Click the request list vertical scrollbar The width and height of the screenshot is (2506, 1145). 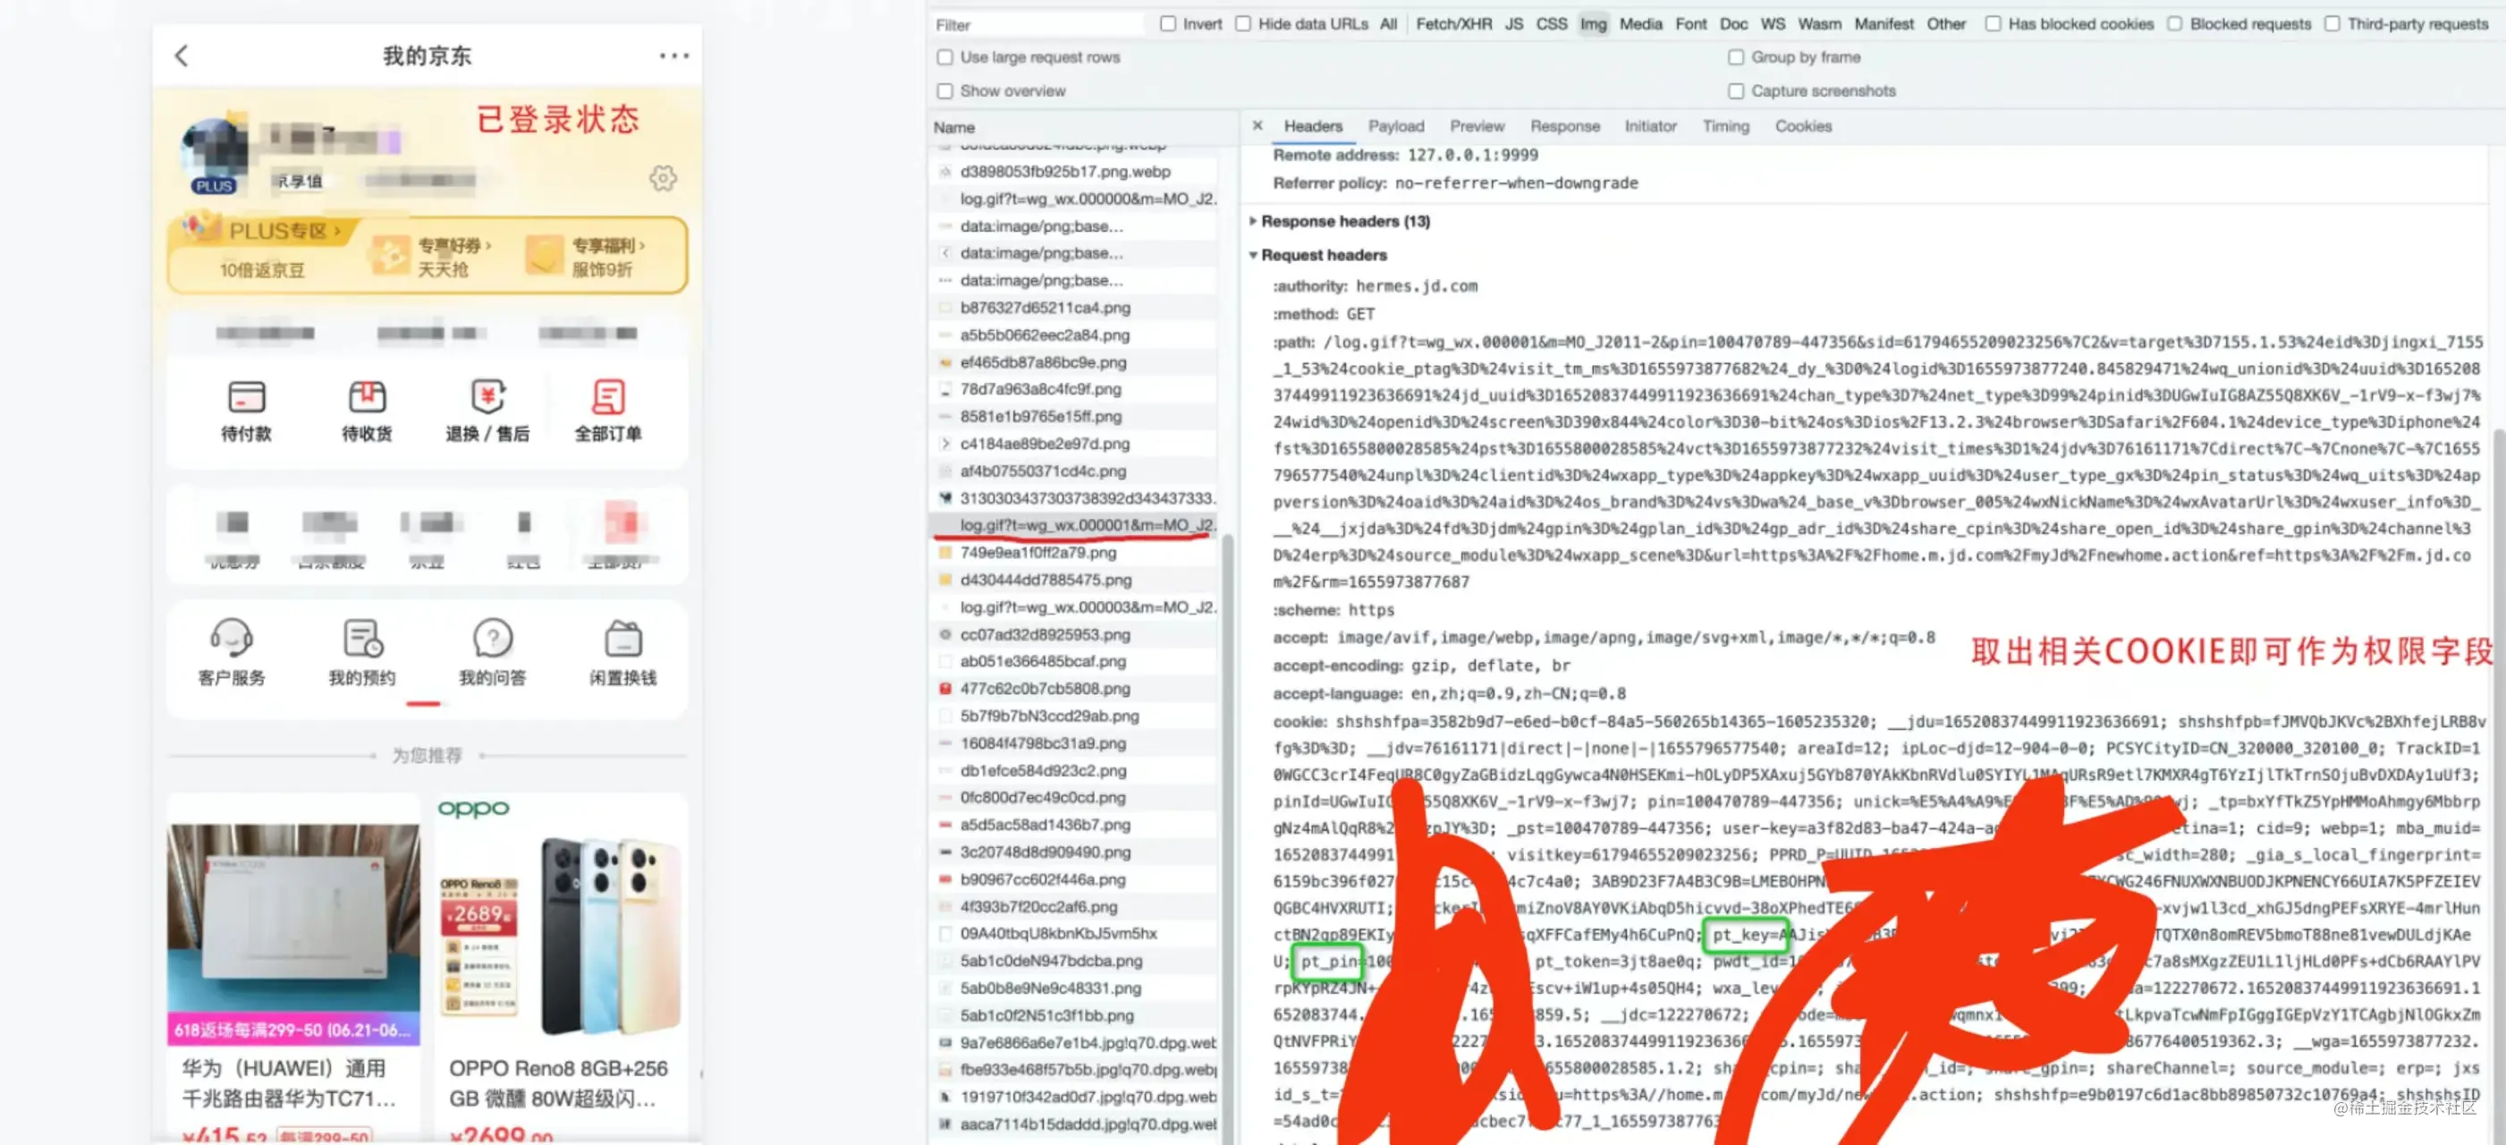point(1227,836)
